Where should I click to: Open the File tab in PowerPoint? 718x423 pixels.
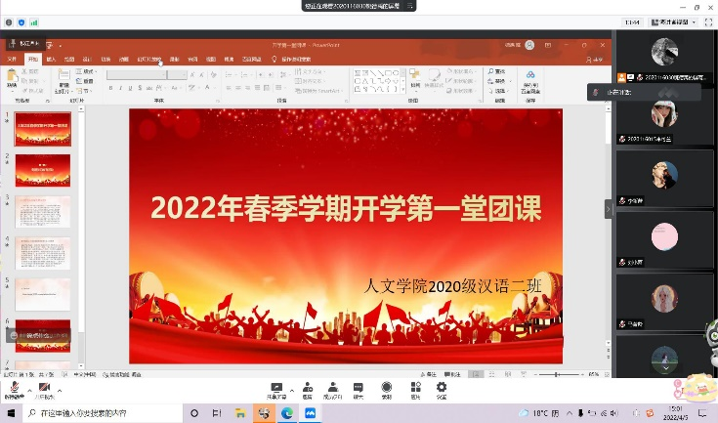coord(12,60)
